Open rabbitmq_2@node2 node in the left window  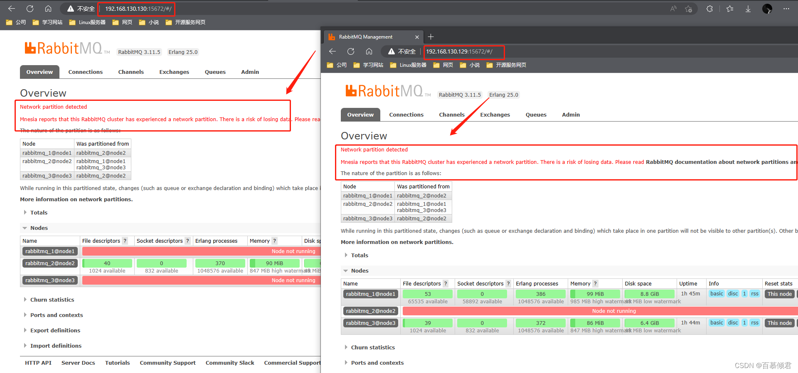(x=50, y=263)
